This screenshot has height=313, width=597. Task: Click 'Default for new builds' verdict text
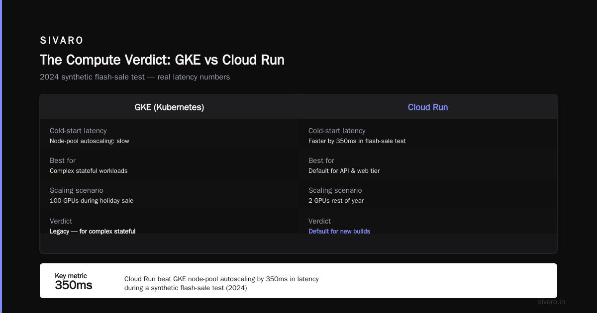point(339,232)
